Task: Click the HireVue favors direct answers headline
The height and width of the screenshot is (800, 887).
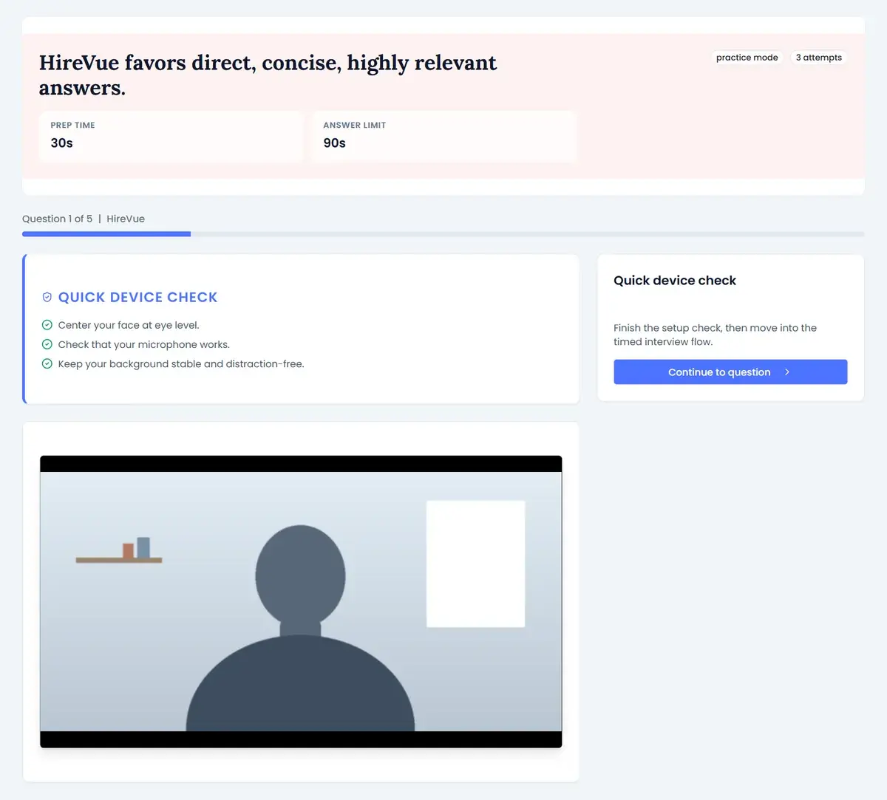Action: point(268,75)
